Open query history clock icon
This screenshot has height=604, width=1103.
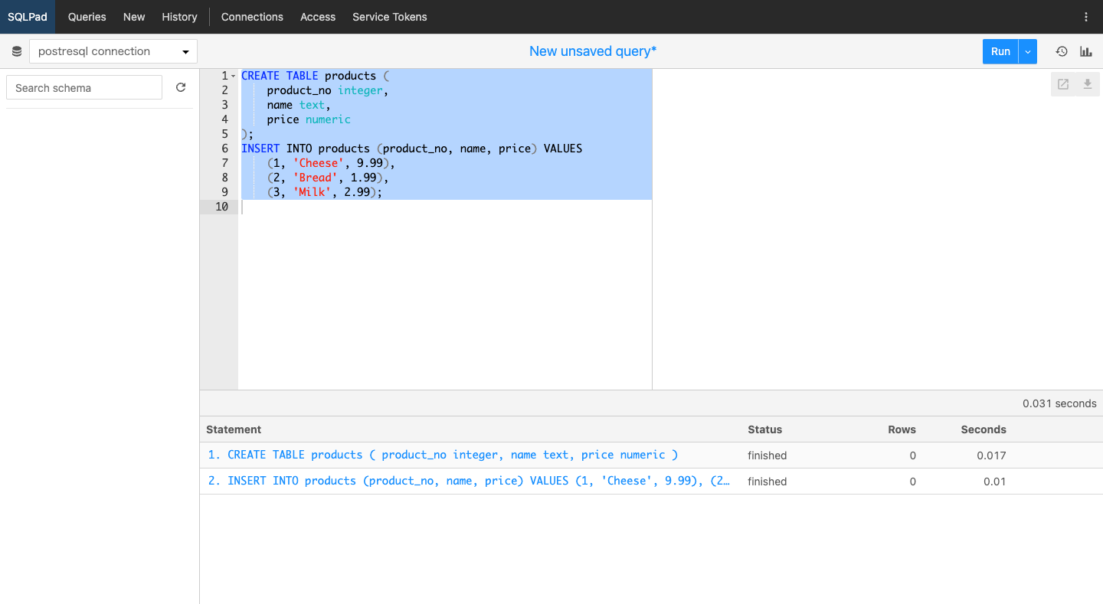[1062, 51]
